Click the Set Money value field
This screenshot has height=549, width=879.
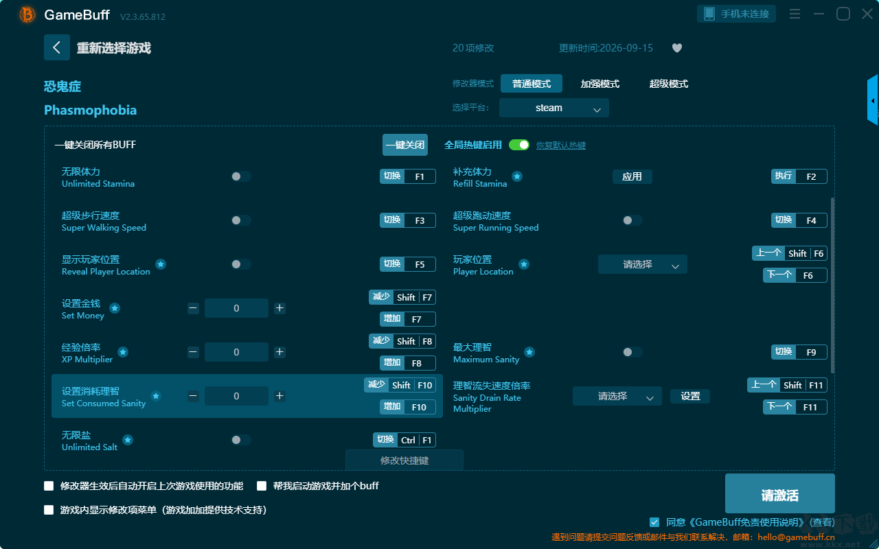pos(236,308)
